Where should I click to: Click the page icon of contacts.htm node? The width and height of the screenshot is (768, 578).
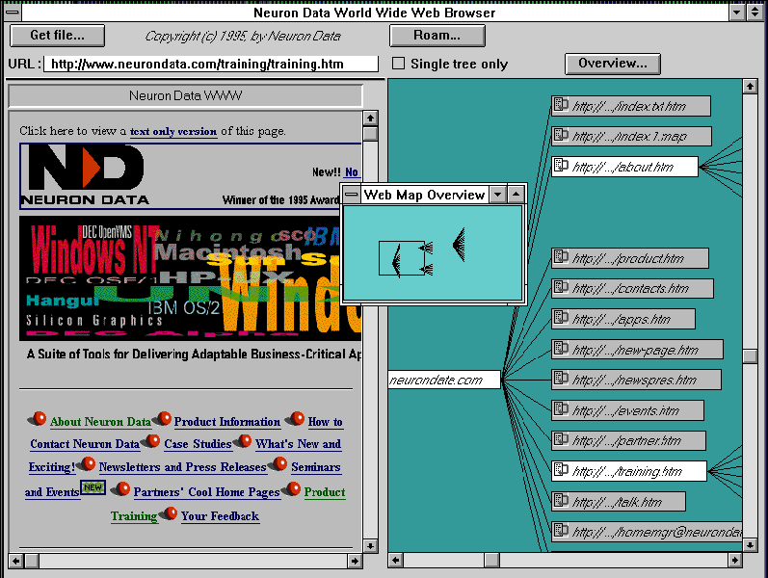click(561, 287)
